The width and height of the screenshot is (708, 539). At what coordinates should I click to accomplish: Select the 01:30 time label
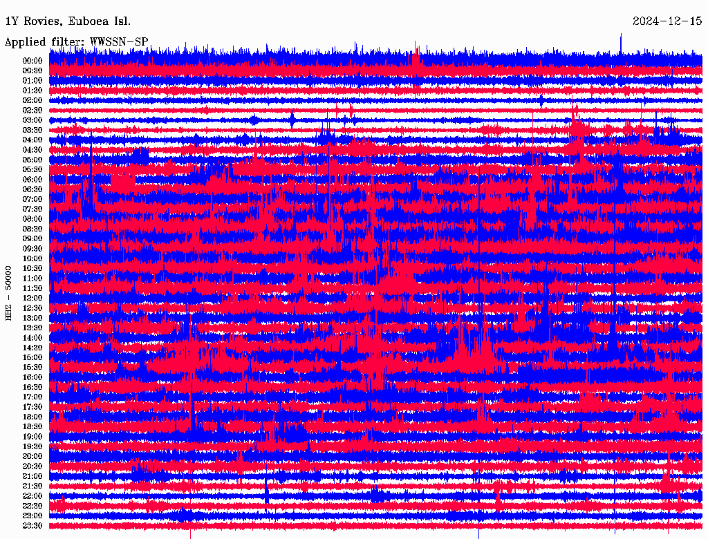point(32,91)
